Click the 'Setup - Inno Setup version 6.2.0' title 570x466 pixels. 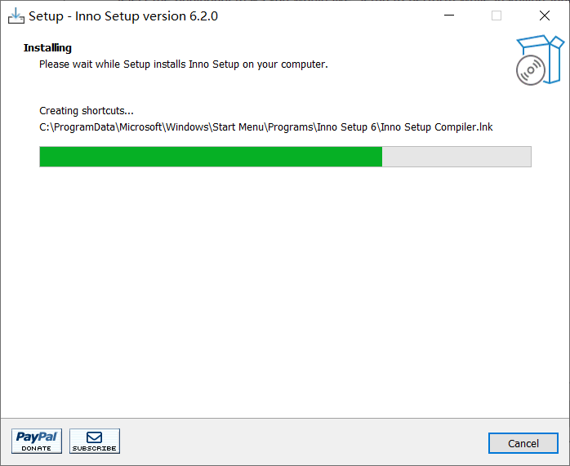[x=123, y=16]
